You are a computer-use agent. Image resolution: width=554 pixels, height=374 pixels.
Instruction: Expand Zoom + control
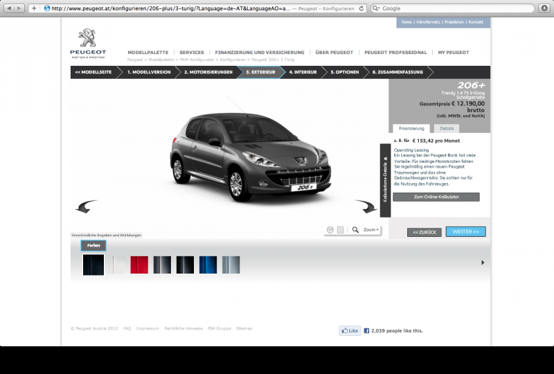click(371, 230)
